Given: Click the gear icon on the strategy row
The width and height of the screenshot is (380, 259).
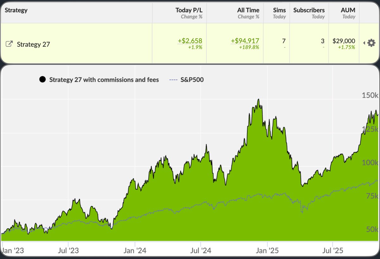Looking at the screenshot, I should 371,42.
